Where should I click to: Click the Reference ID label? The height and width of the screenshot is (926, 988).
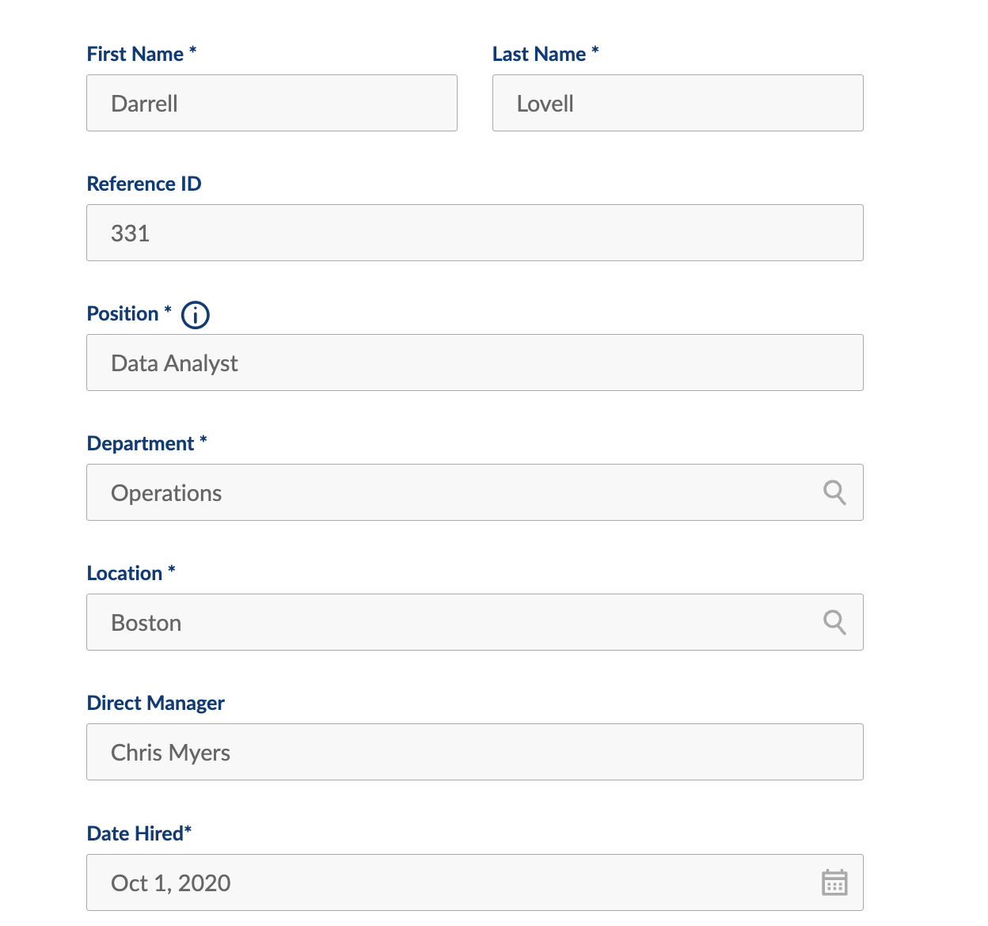point(144,184)
